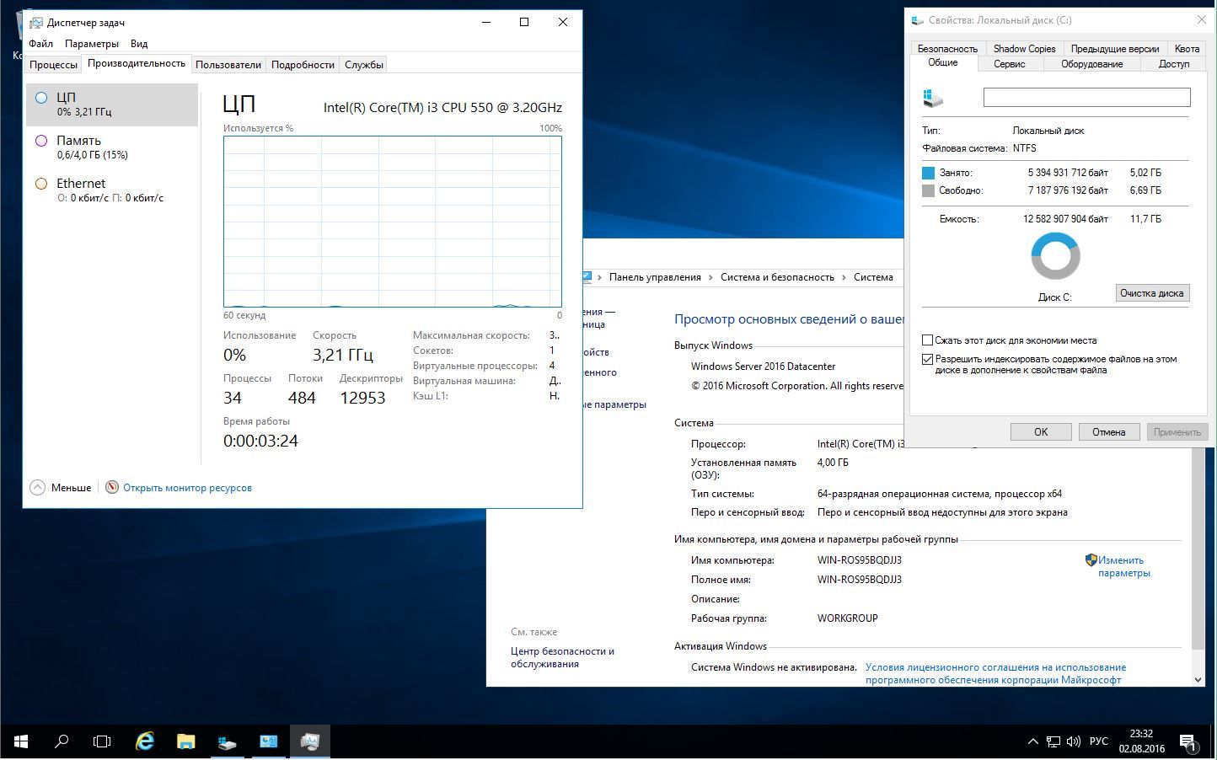Viewport: 1217px width, 760px height.
Task: Click WORKGROUP value
Action: (847, 618)
